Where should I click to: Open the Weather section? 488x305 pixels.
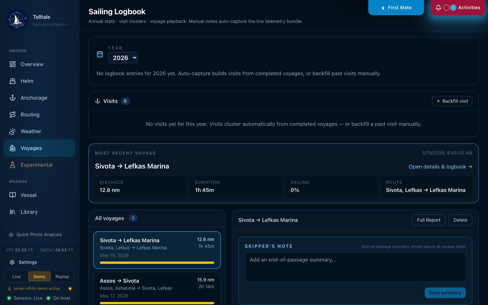(39, 131)
